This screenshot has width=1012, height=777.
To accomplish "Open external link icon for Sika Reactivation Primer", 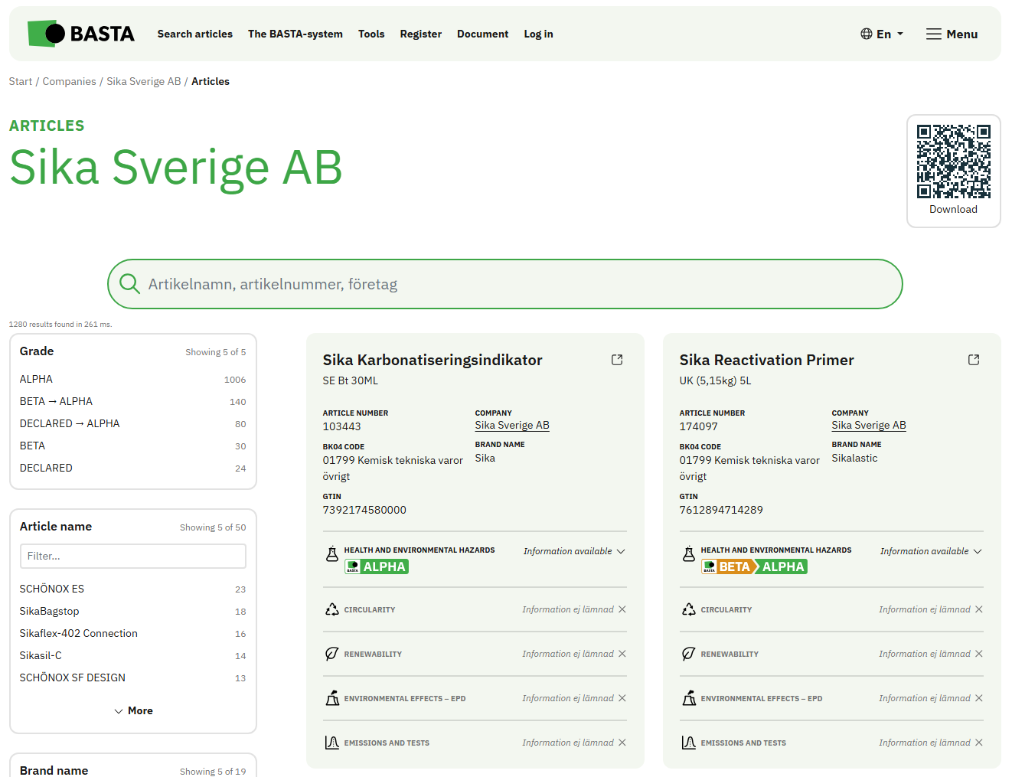I will pos(974,360).
